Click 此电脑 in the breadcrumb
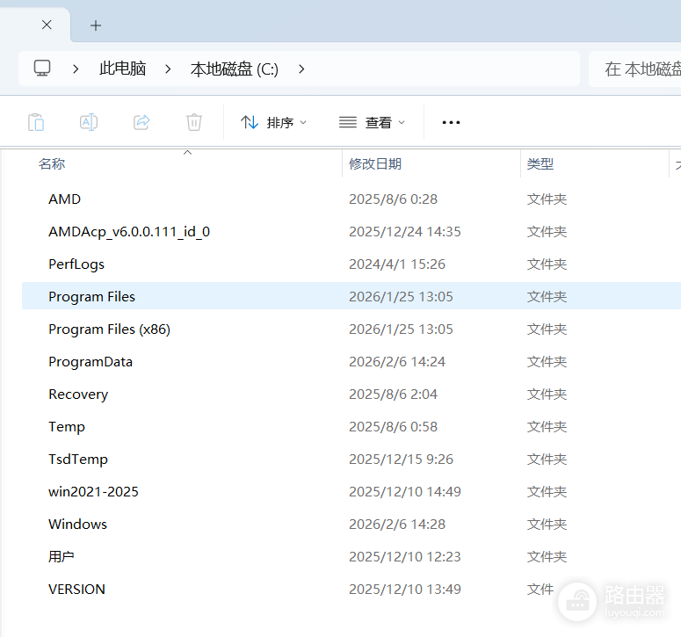681x637 pixels. [122, 69]
